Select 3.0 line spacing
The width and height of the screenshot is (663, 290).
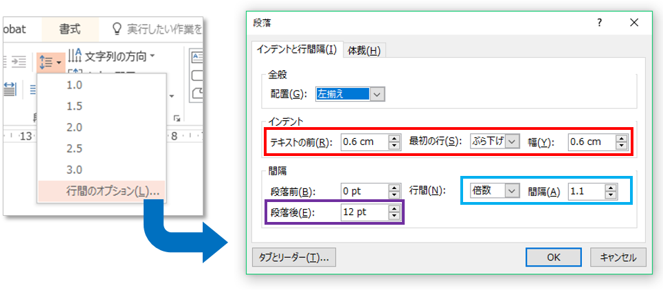(102, 170)
